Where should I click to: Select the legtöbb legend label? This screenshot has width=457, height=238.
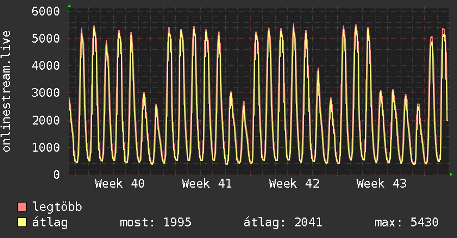pyautogui.click(x=57, y=208)
